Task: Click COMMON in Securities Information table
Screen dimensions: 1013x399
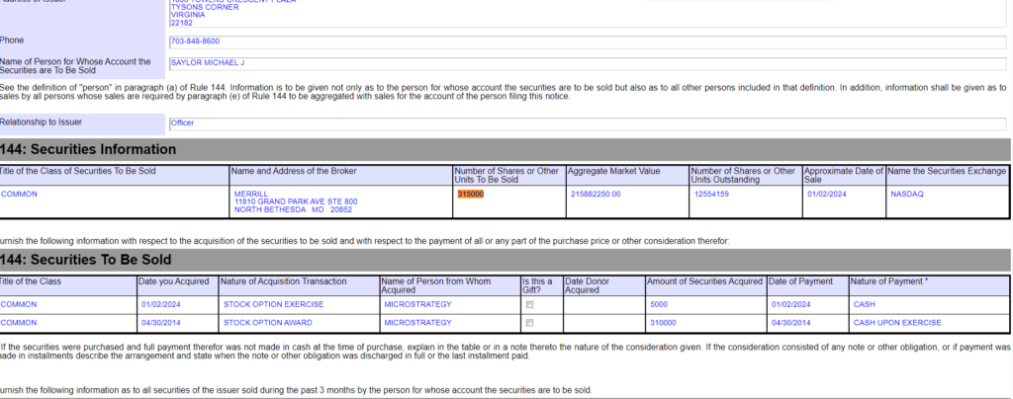Action: (x=19, y=194)
